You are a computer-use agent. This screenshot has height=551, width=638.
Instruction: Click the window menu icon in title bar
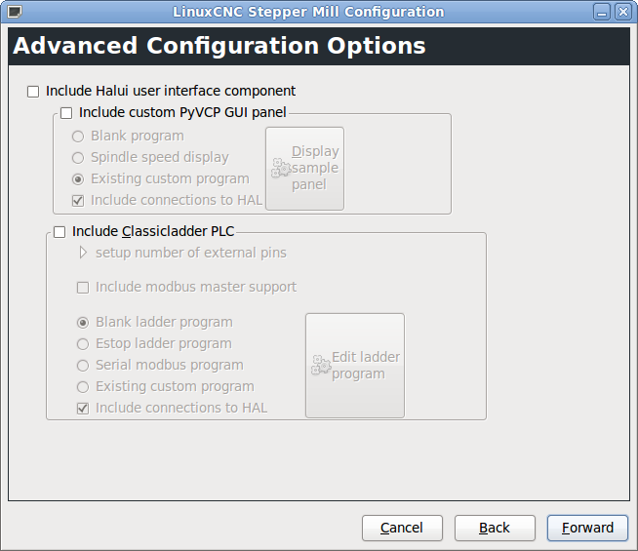[14, 13]
